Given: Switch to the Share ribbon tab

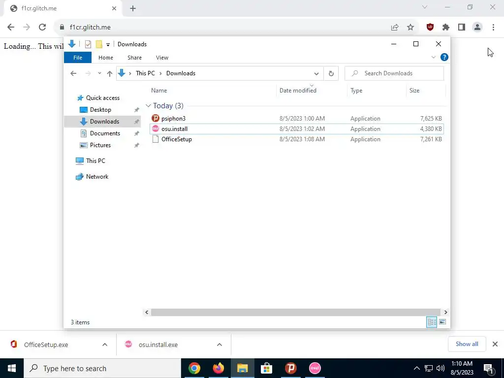Looking at the screenshot, I should [134, 58].
